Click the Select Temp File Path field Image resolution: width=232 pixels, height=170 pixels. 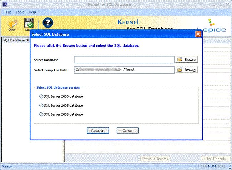coord(124,70)
